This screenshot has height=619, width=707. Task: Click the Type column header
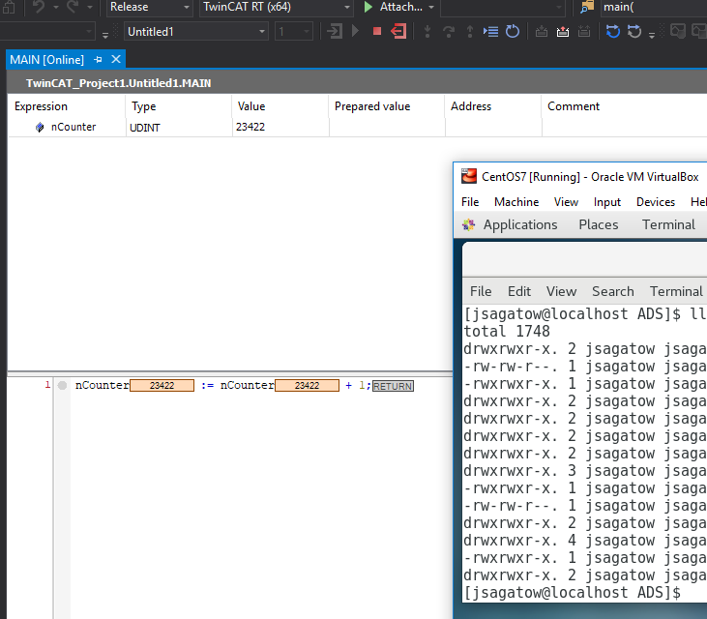point(143,106)
